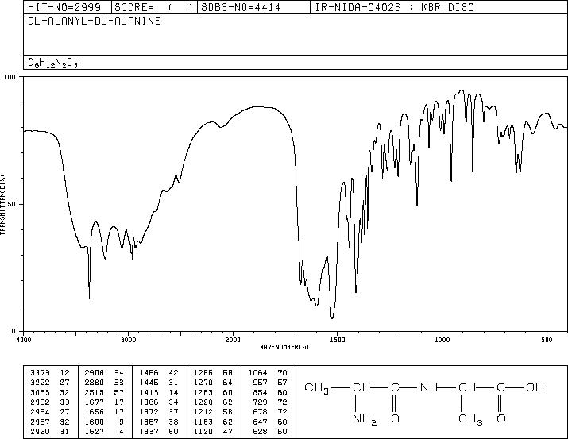The image size is (568, 439).
Task: Click the 4000 wavenumber axis label
Action: pyautogui.click(x=24, y=340)
